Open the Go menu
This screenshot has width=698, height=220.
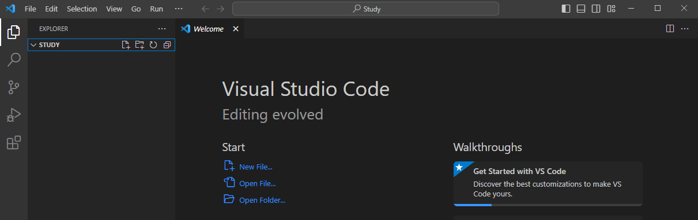pyautogui.click(x=136, y=9)
